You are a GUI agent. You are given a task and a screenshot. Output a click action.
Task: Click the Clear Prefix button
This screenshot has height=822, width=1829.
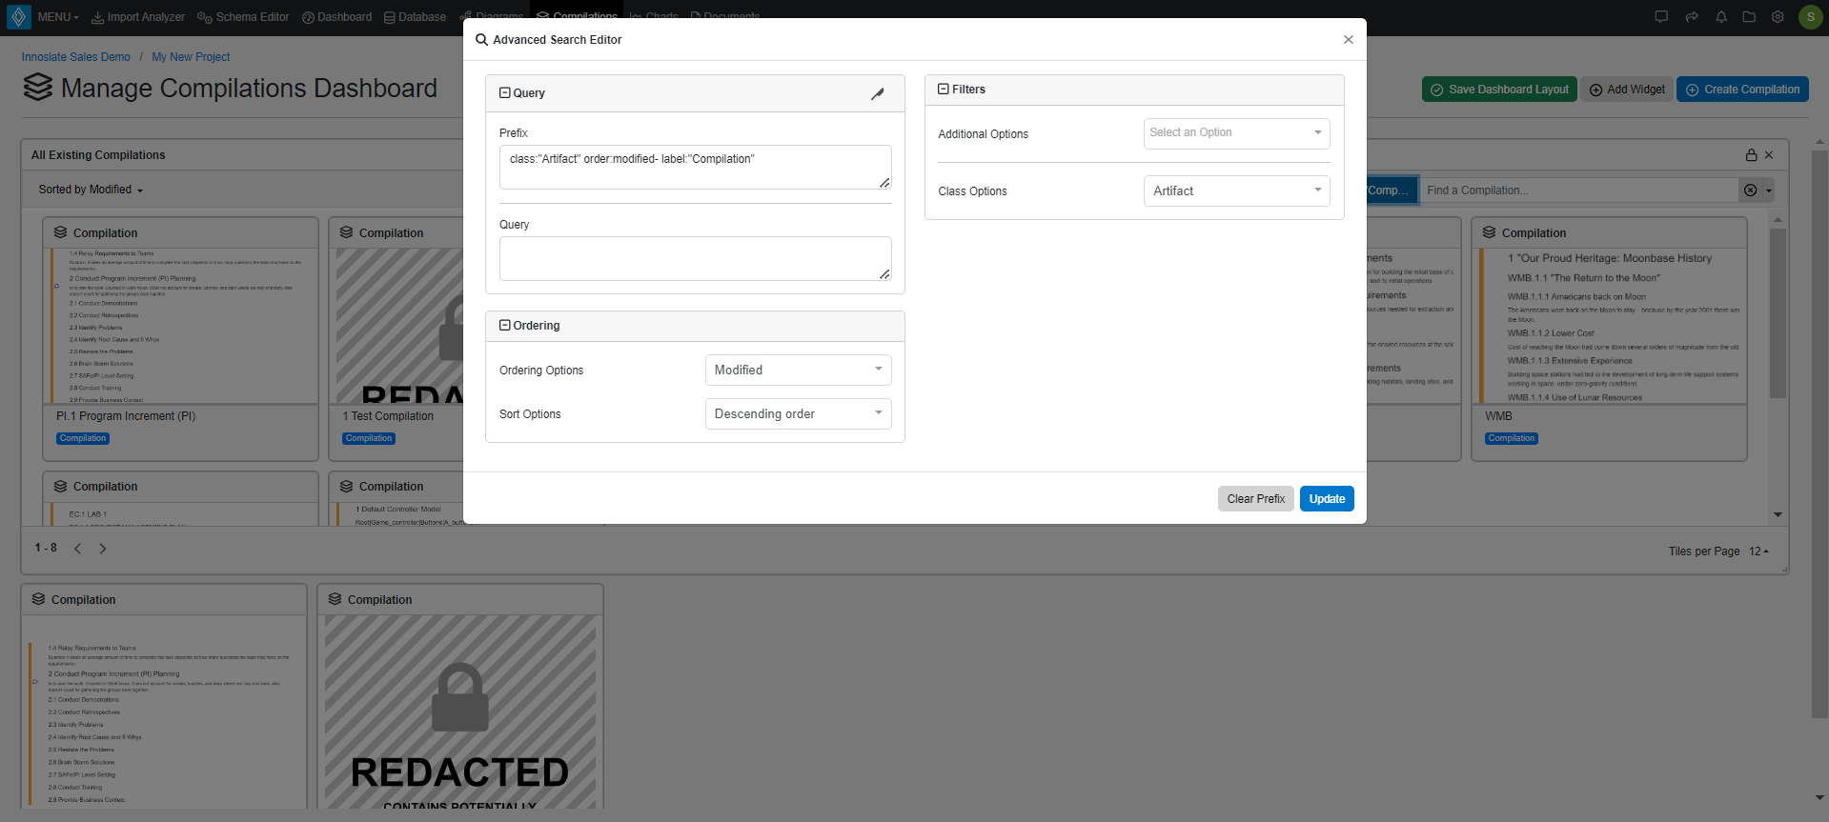[1255, 499]
